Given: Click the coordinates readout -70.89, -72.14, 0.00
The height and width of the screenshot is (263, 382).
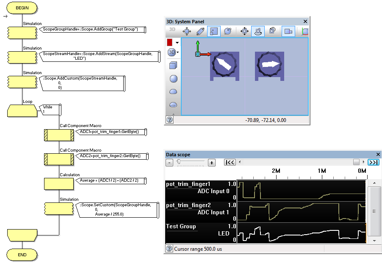Looking at the screenshot, I should pos(266,120).
